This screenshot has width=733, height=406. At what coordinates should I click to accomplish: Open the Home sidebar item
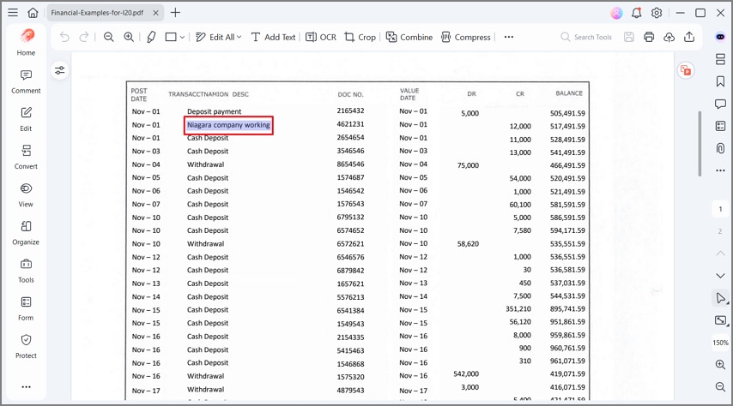tap(26, 42)
